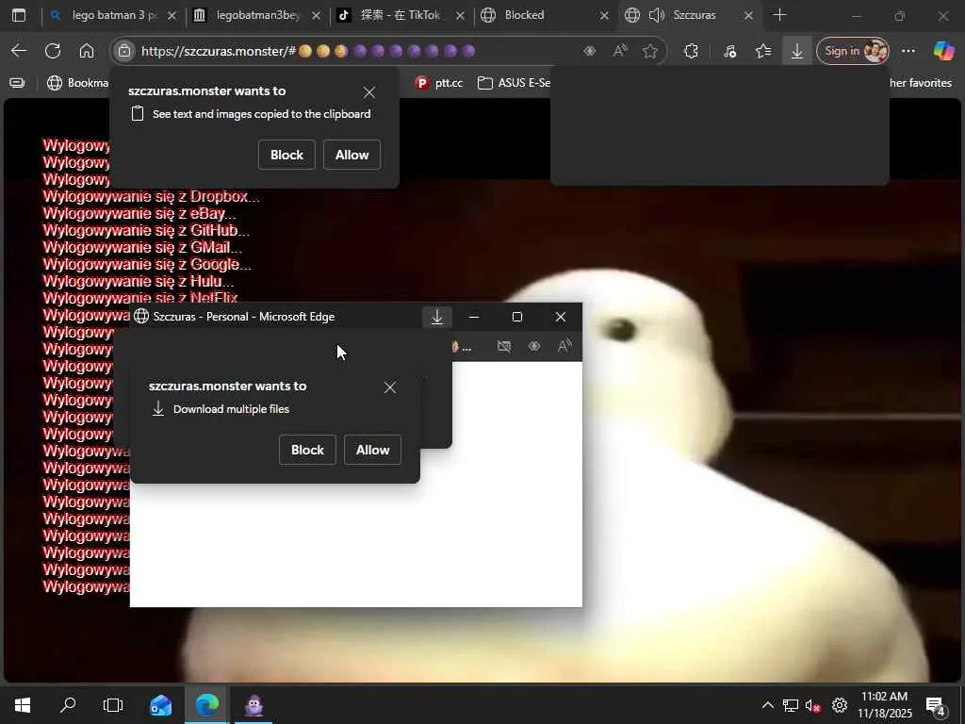Open the ptt.cc bookmark

[x=439, y=83]
